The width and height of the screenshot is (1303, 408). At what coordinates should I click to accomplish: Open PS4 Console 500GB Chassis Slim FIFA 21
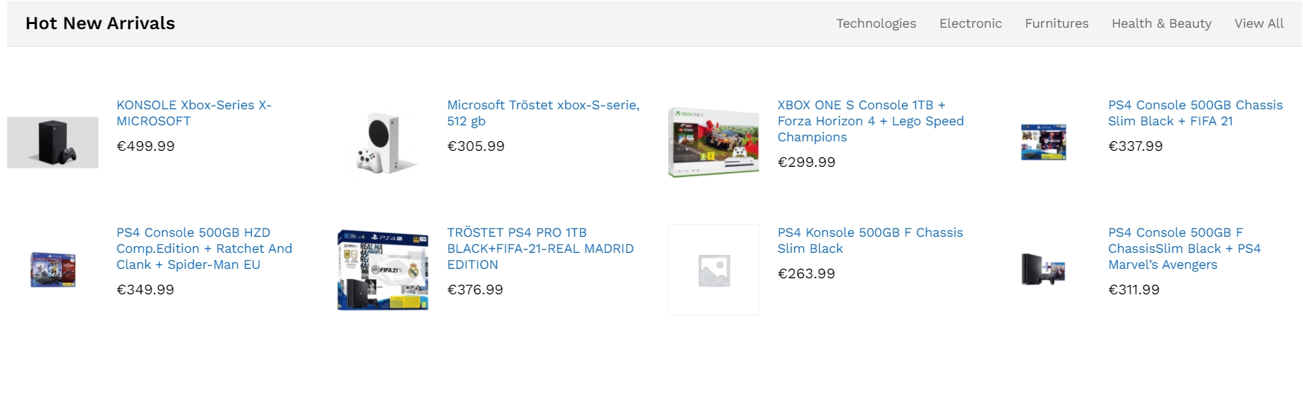point(1195,113)
